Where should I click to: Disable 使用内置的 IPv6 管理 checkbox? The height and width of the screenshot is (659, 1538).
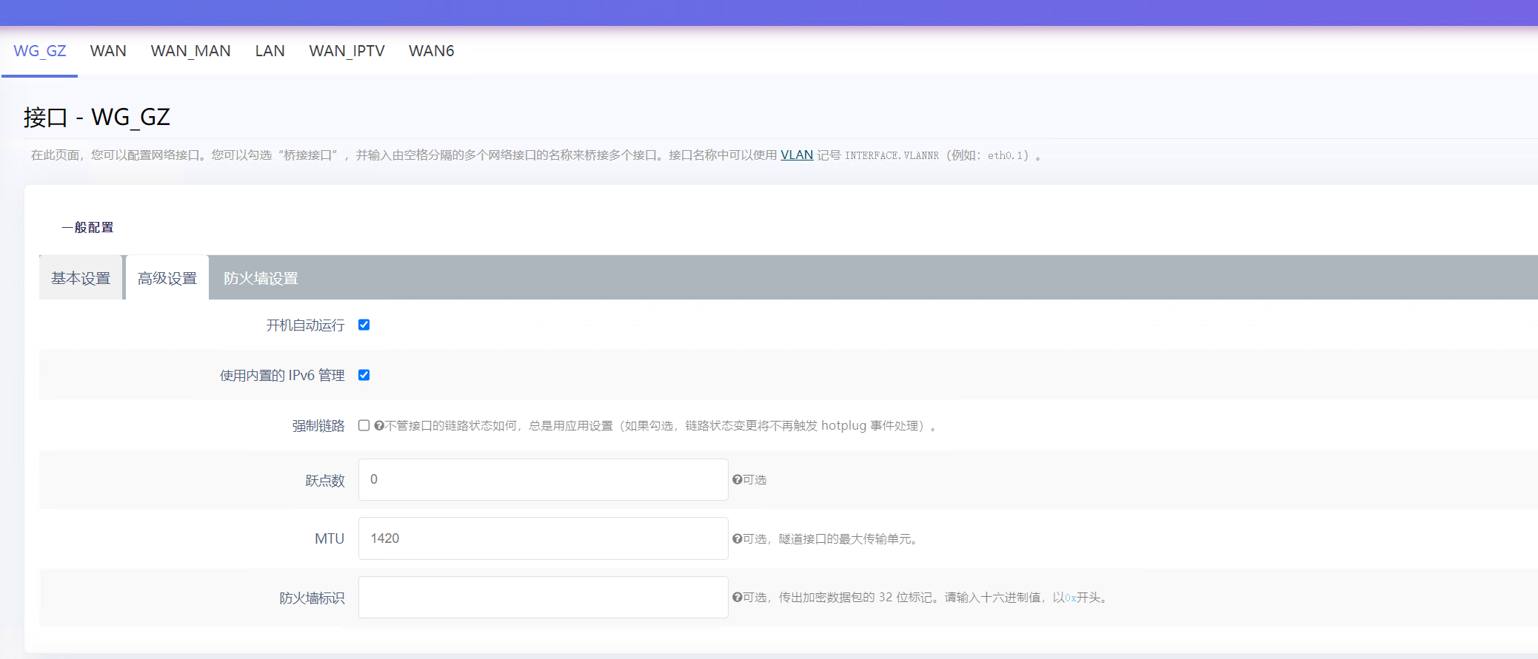pos(364,375)
